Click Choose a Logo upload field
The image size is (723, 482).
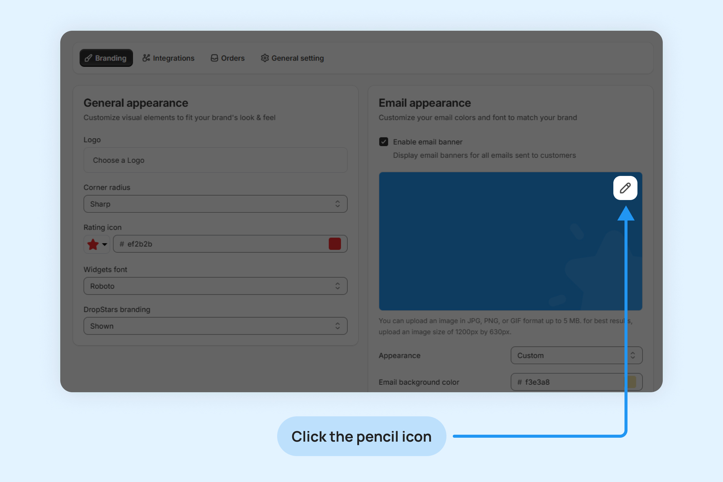tap(215, 160)
